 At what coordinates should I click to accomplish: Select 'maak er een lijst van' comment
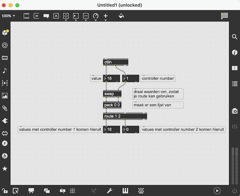click(x=158, y=105)
